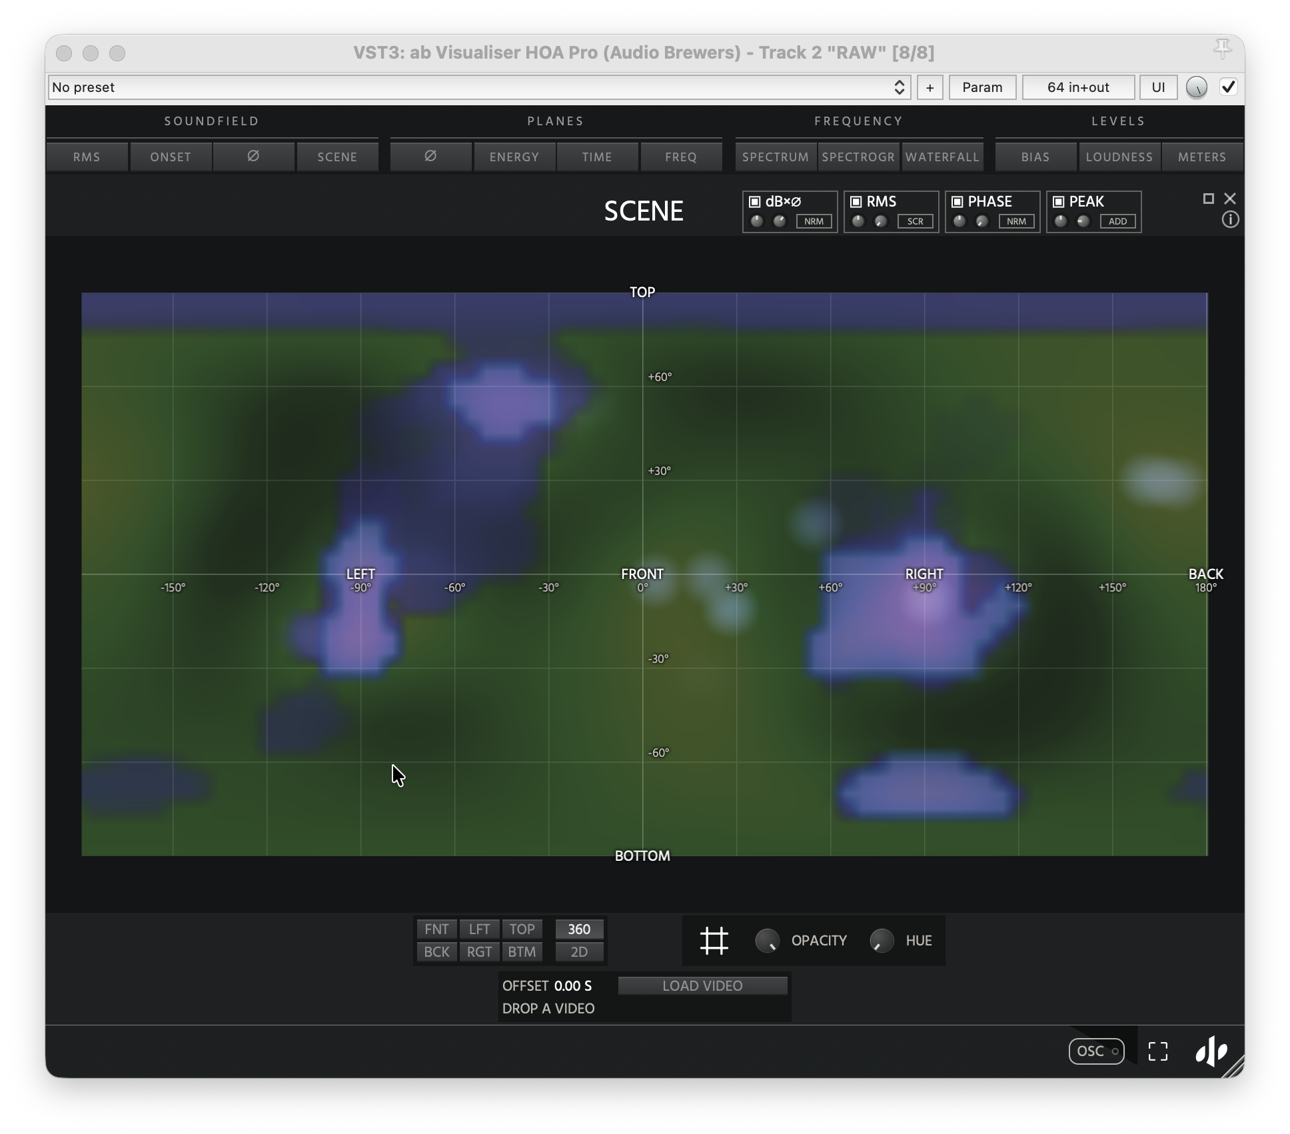The width and height of the screenshot is (1290, 1134).
Task: Toggle the RMS layer checkbox
Action: (856, 201)
